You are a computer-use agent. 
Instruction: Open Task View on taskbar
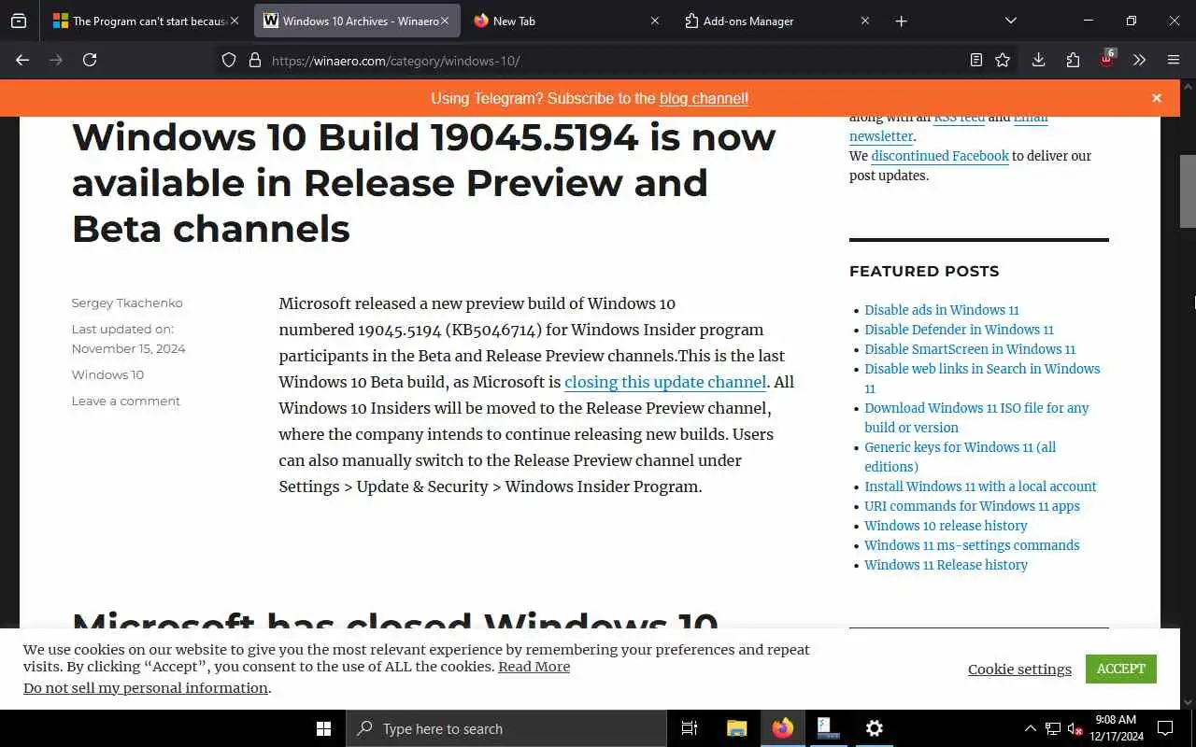click(690, 728)
